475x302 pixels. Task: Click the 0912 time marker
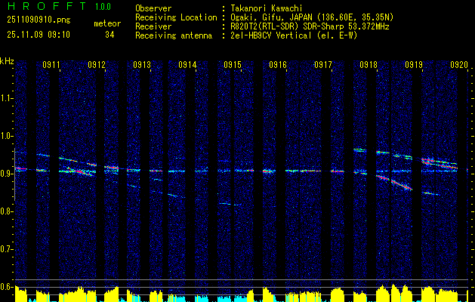97,65
